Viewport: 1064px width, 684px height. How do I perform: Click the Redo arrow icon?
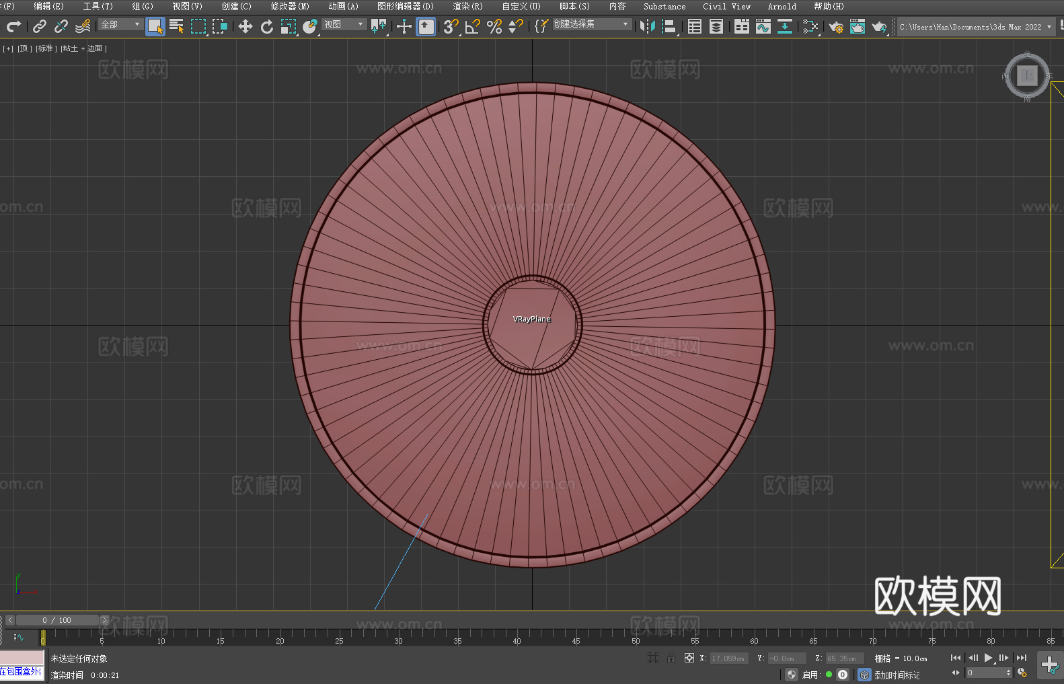click(13, 26)
